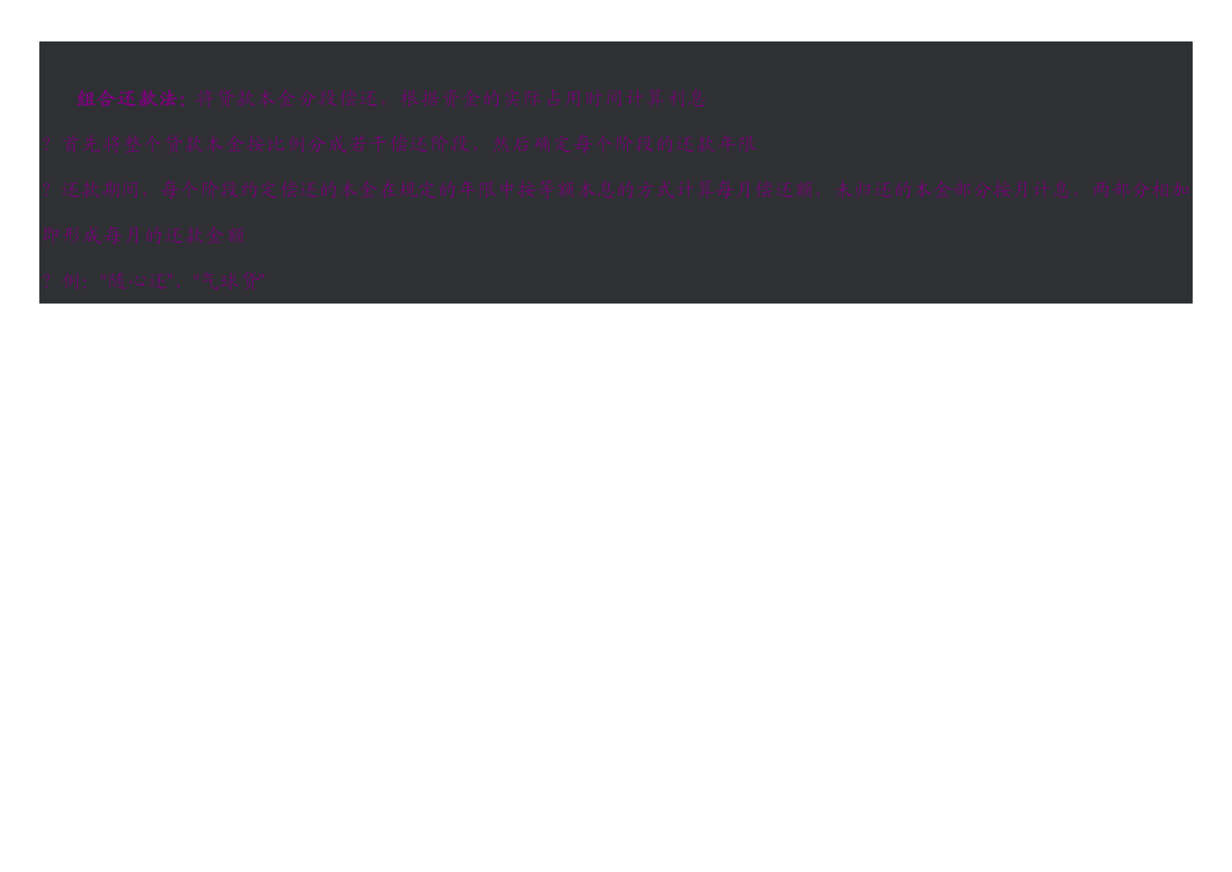Click the question mark before 首先将整个贷款
This screenshot has height=872, width=1232.
tap(46, 145)
